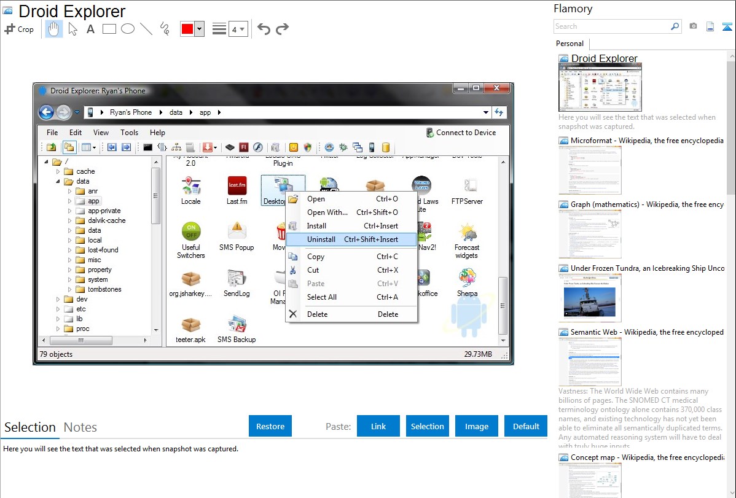
Task: Choose Open With... in context menu
Action: tap(351, 212)
